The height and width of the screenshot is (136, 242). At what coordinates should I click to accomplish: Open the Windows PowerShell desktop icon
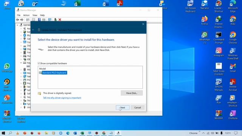pyautogui.click(x=233, y=54)
